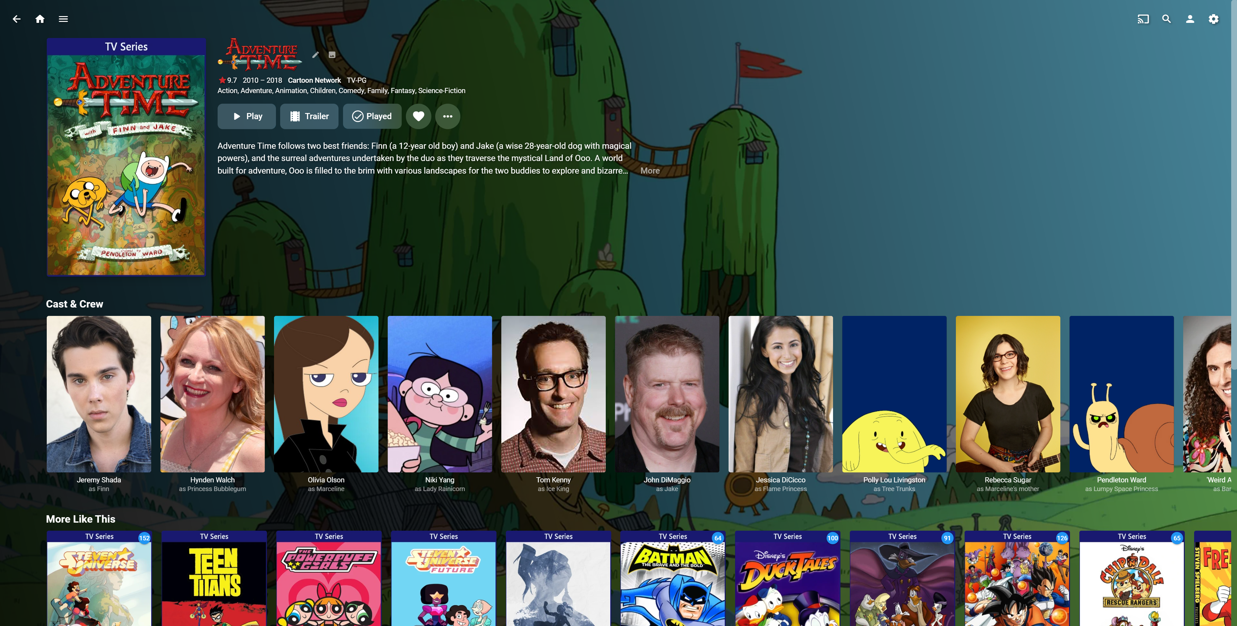Open the hamburger main menu

pyautogui.click(x=64, y=19)
